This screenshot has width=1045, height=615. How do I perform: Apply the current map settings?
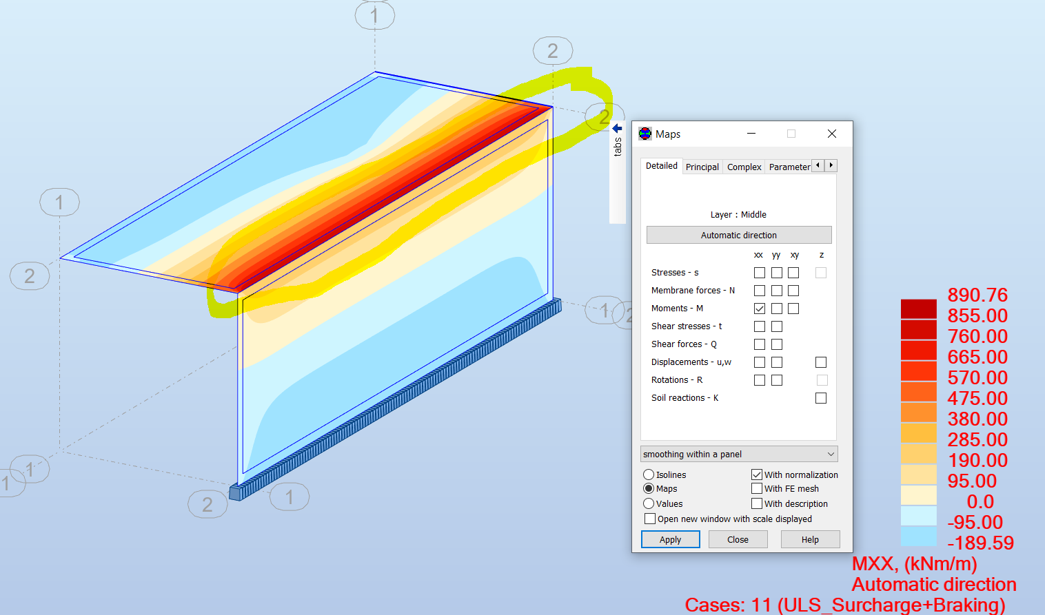(x=670, y=539)
